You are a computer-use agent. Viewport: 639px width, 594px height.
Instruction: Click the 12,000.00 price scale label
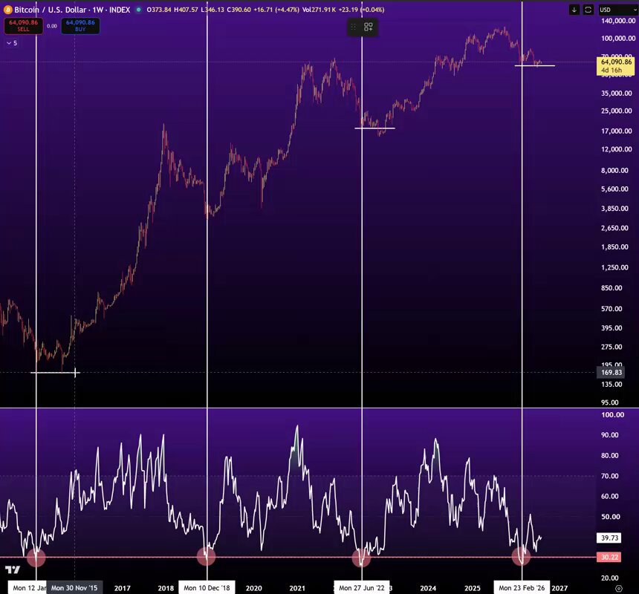tap(617, 149)
